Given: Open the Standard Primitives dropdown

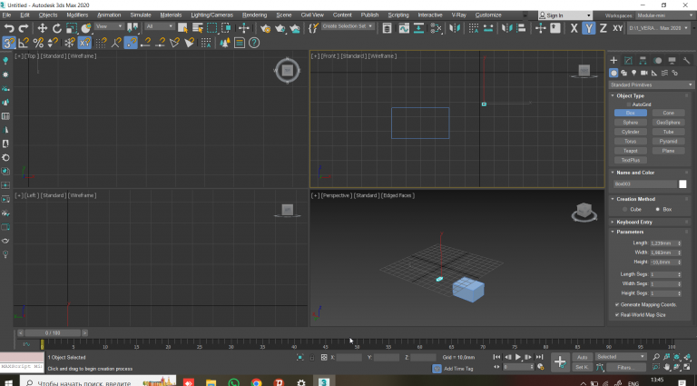Looking at the screenshot, I should (652, 84).
